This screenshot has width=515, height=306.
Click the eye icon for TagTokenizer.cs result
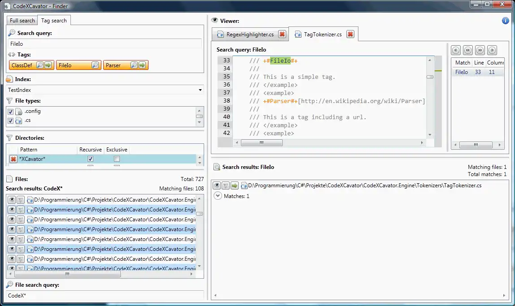tap(216, 185)
